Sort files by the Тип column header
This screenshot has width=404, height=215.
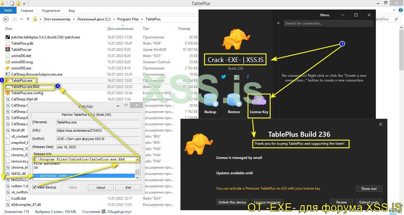[146, 29]
